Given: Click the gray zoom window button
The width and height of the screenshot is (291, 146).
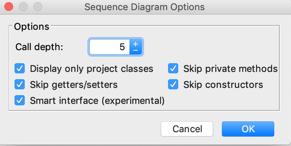Looking at the screenshot, I should tap(37, 7).
